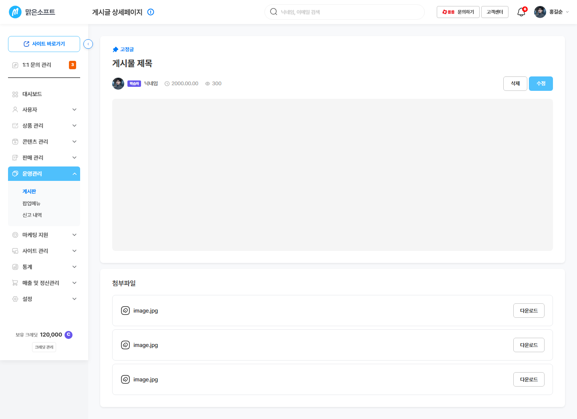Click the clock icon next to date
The height and width of the screenshot is (419, 577).
pos(167,84)
